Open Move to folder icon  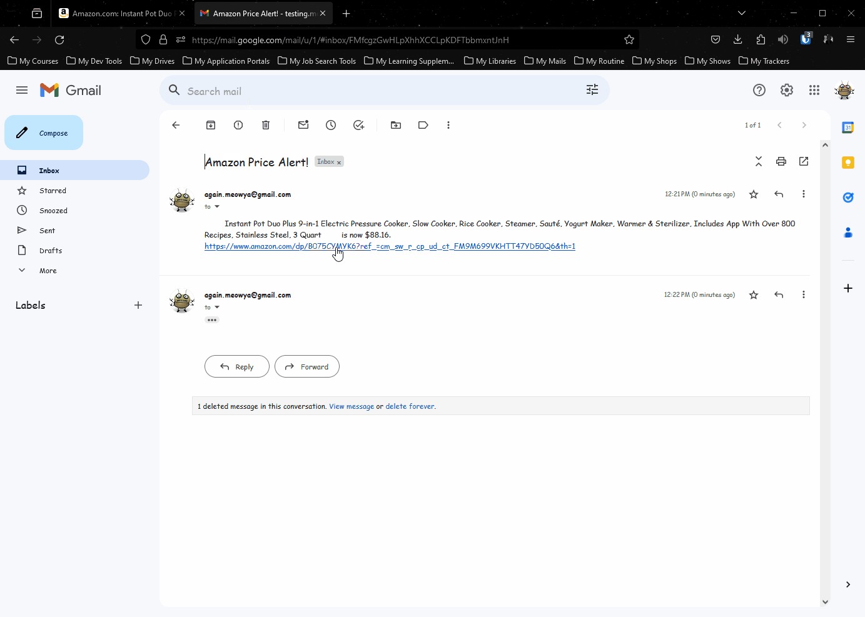pos(396,125)
